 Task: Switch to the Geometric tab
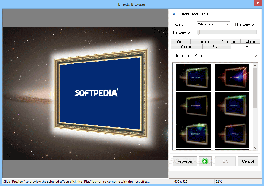point(228,41)
